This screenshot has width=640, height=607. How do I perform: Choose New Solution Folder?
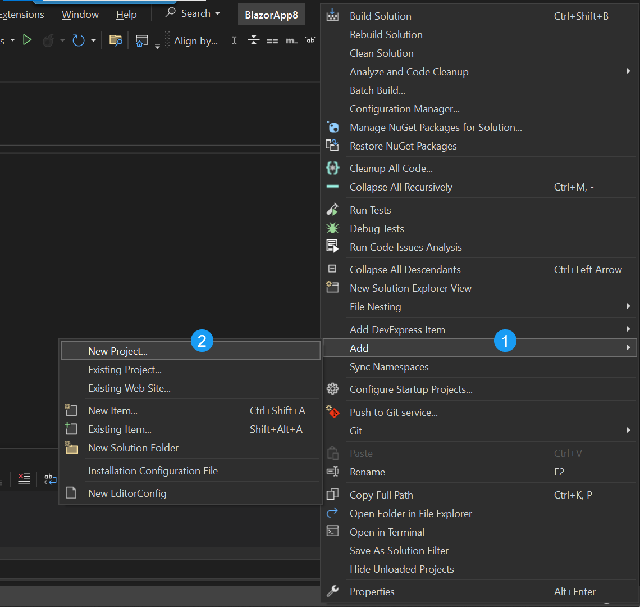[x=191, y=448]
